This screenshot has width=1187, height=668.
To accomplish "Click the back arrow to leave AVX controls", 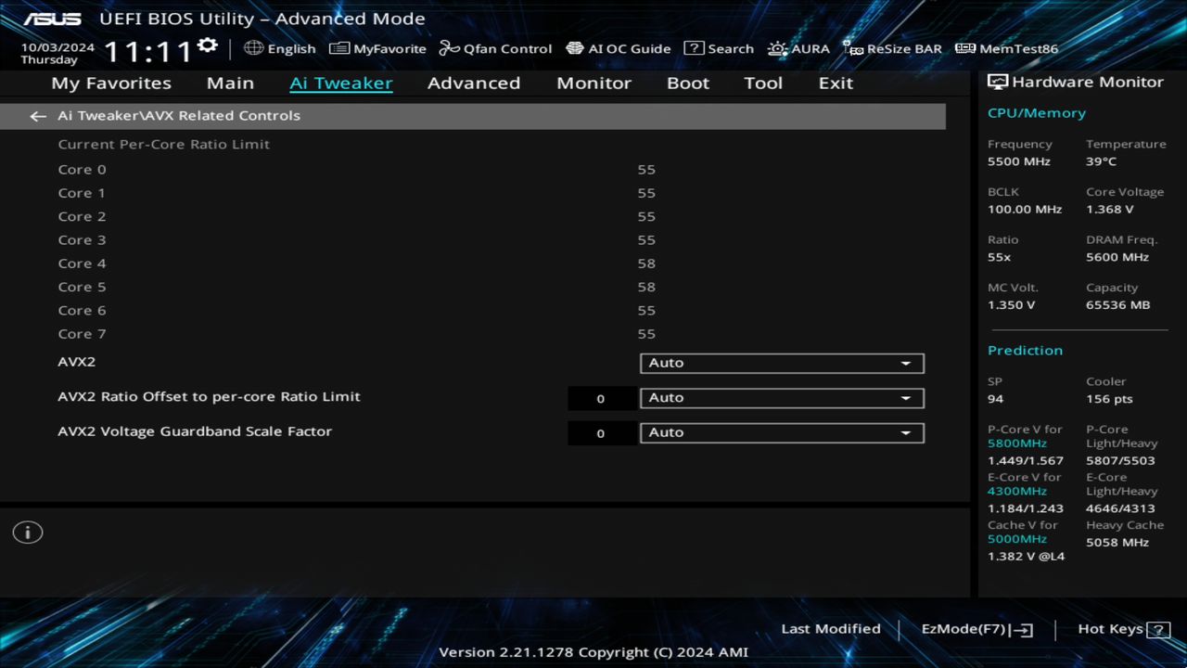I will click(x=37, y=115).
